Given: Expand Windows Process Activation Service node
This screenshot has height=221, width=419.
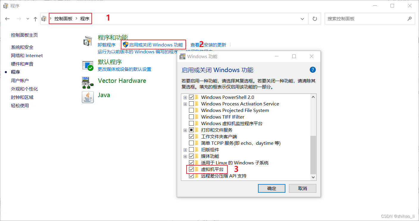Looking at the screenshot, I should pyautogui.click(x=185, y=104).
